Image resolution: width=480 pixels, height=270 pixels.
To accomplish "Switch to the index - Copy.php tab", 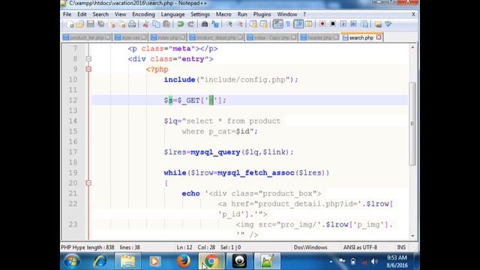I will coord(271,37).
